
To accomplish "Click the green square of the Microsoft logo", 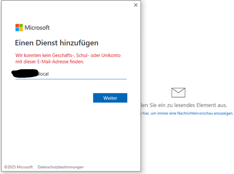I will point(21,25).
